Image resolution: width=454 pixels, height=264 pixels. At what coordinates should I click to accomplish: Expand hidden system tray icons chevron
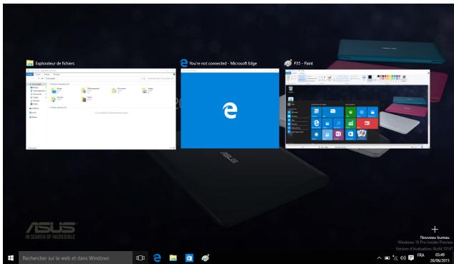pos(379,258)
